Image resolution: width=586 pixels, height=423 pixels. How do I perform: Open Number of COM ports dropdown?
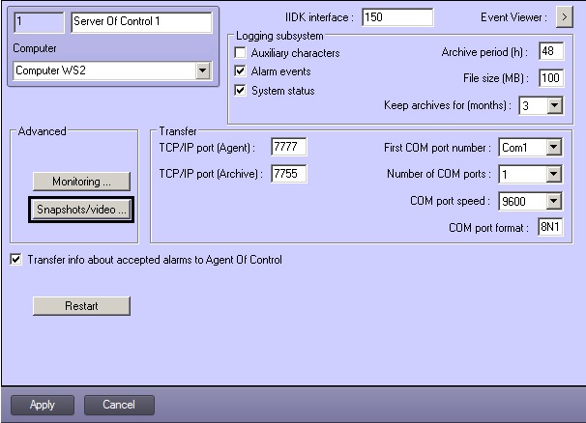(554, 175)
